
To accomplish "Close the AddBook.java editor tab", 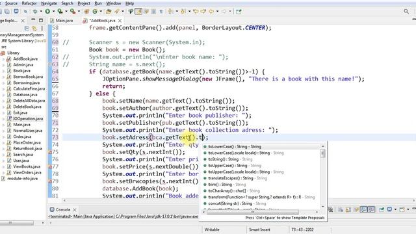I will [x=120, y=20].
